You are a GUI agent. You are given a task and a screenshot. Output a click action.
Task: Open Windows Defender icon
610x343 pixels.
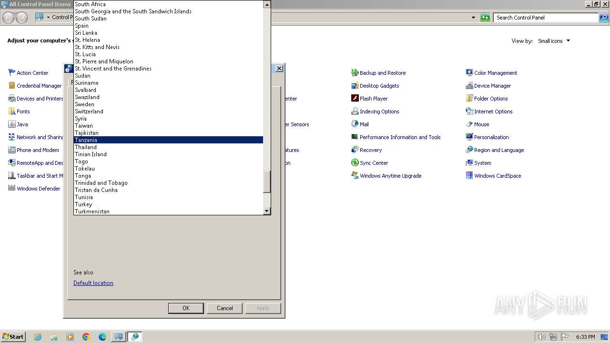(x=12, y=188)
